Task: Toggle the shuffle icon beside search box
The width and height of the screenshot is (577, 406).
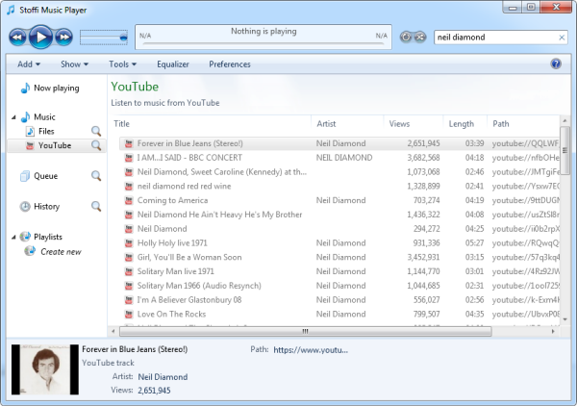Action: (x=421, y=38)
